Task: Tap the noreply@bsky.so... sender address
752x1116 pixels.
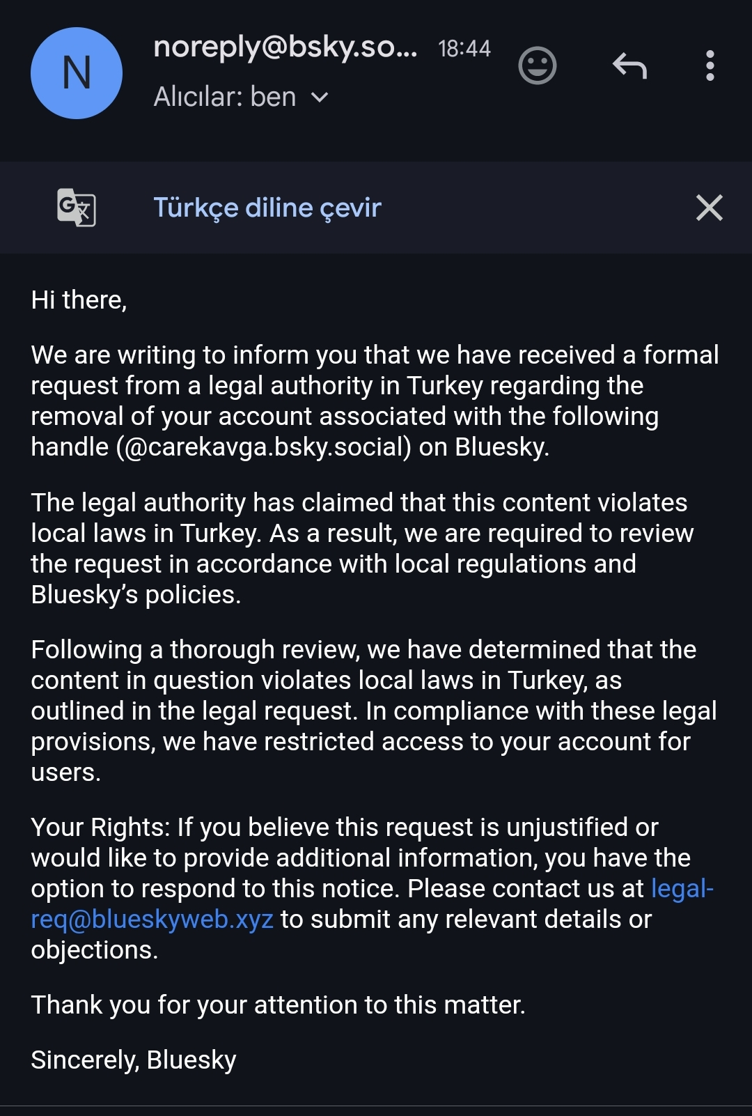Action: [x=285, y=47]
